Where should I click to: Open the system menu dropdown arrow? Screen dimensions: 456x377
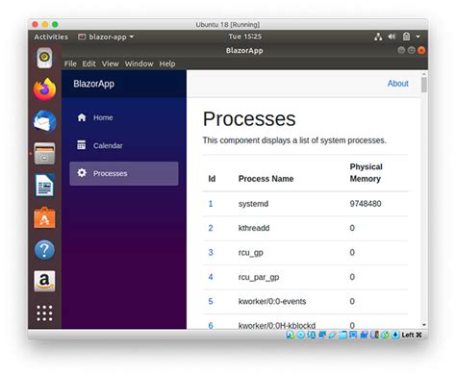point(418,37)
